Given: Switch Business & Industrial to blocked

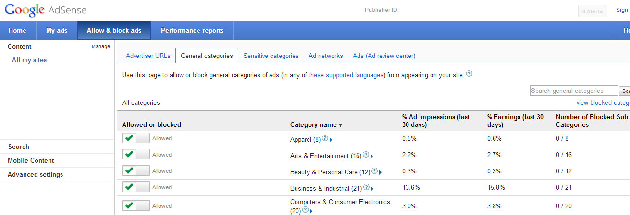Looking at the screenshot, I should pos(136,187).
